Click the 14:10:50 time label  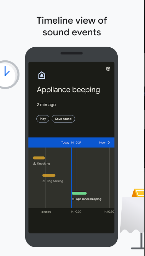[109, 212]
